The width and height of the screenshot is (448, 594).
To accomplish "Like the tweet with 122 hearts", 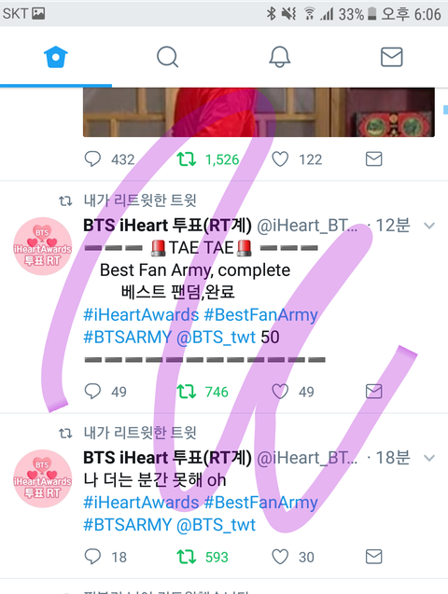I will [280, 159].
